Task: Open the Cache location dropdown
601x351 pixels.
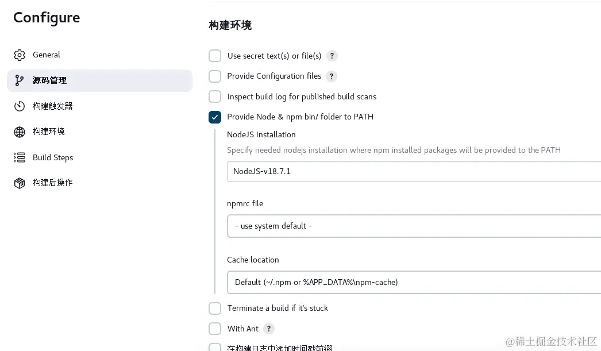Action: pyautogui.click(x=414, y=283)
